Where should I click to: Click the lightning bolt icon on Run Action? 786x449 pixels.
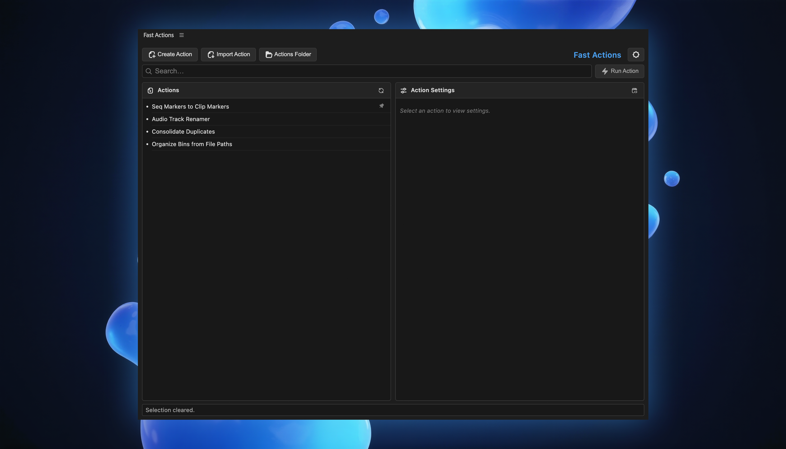pos(605,71)
